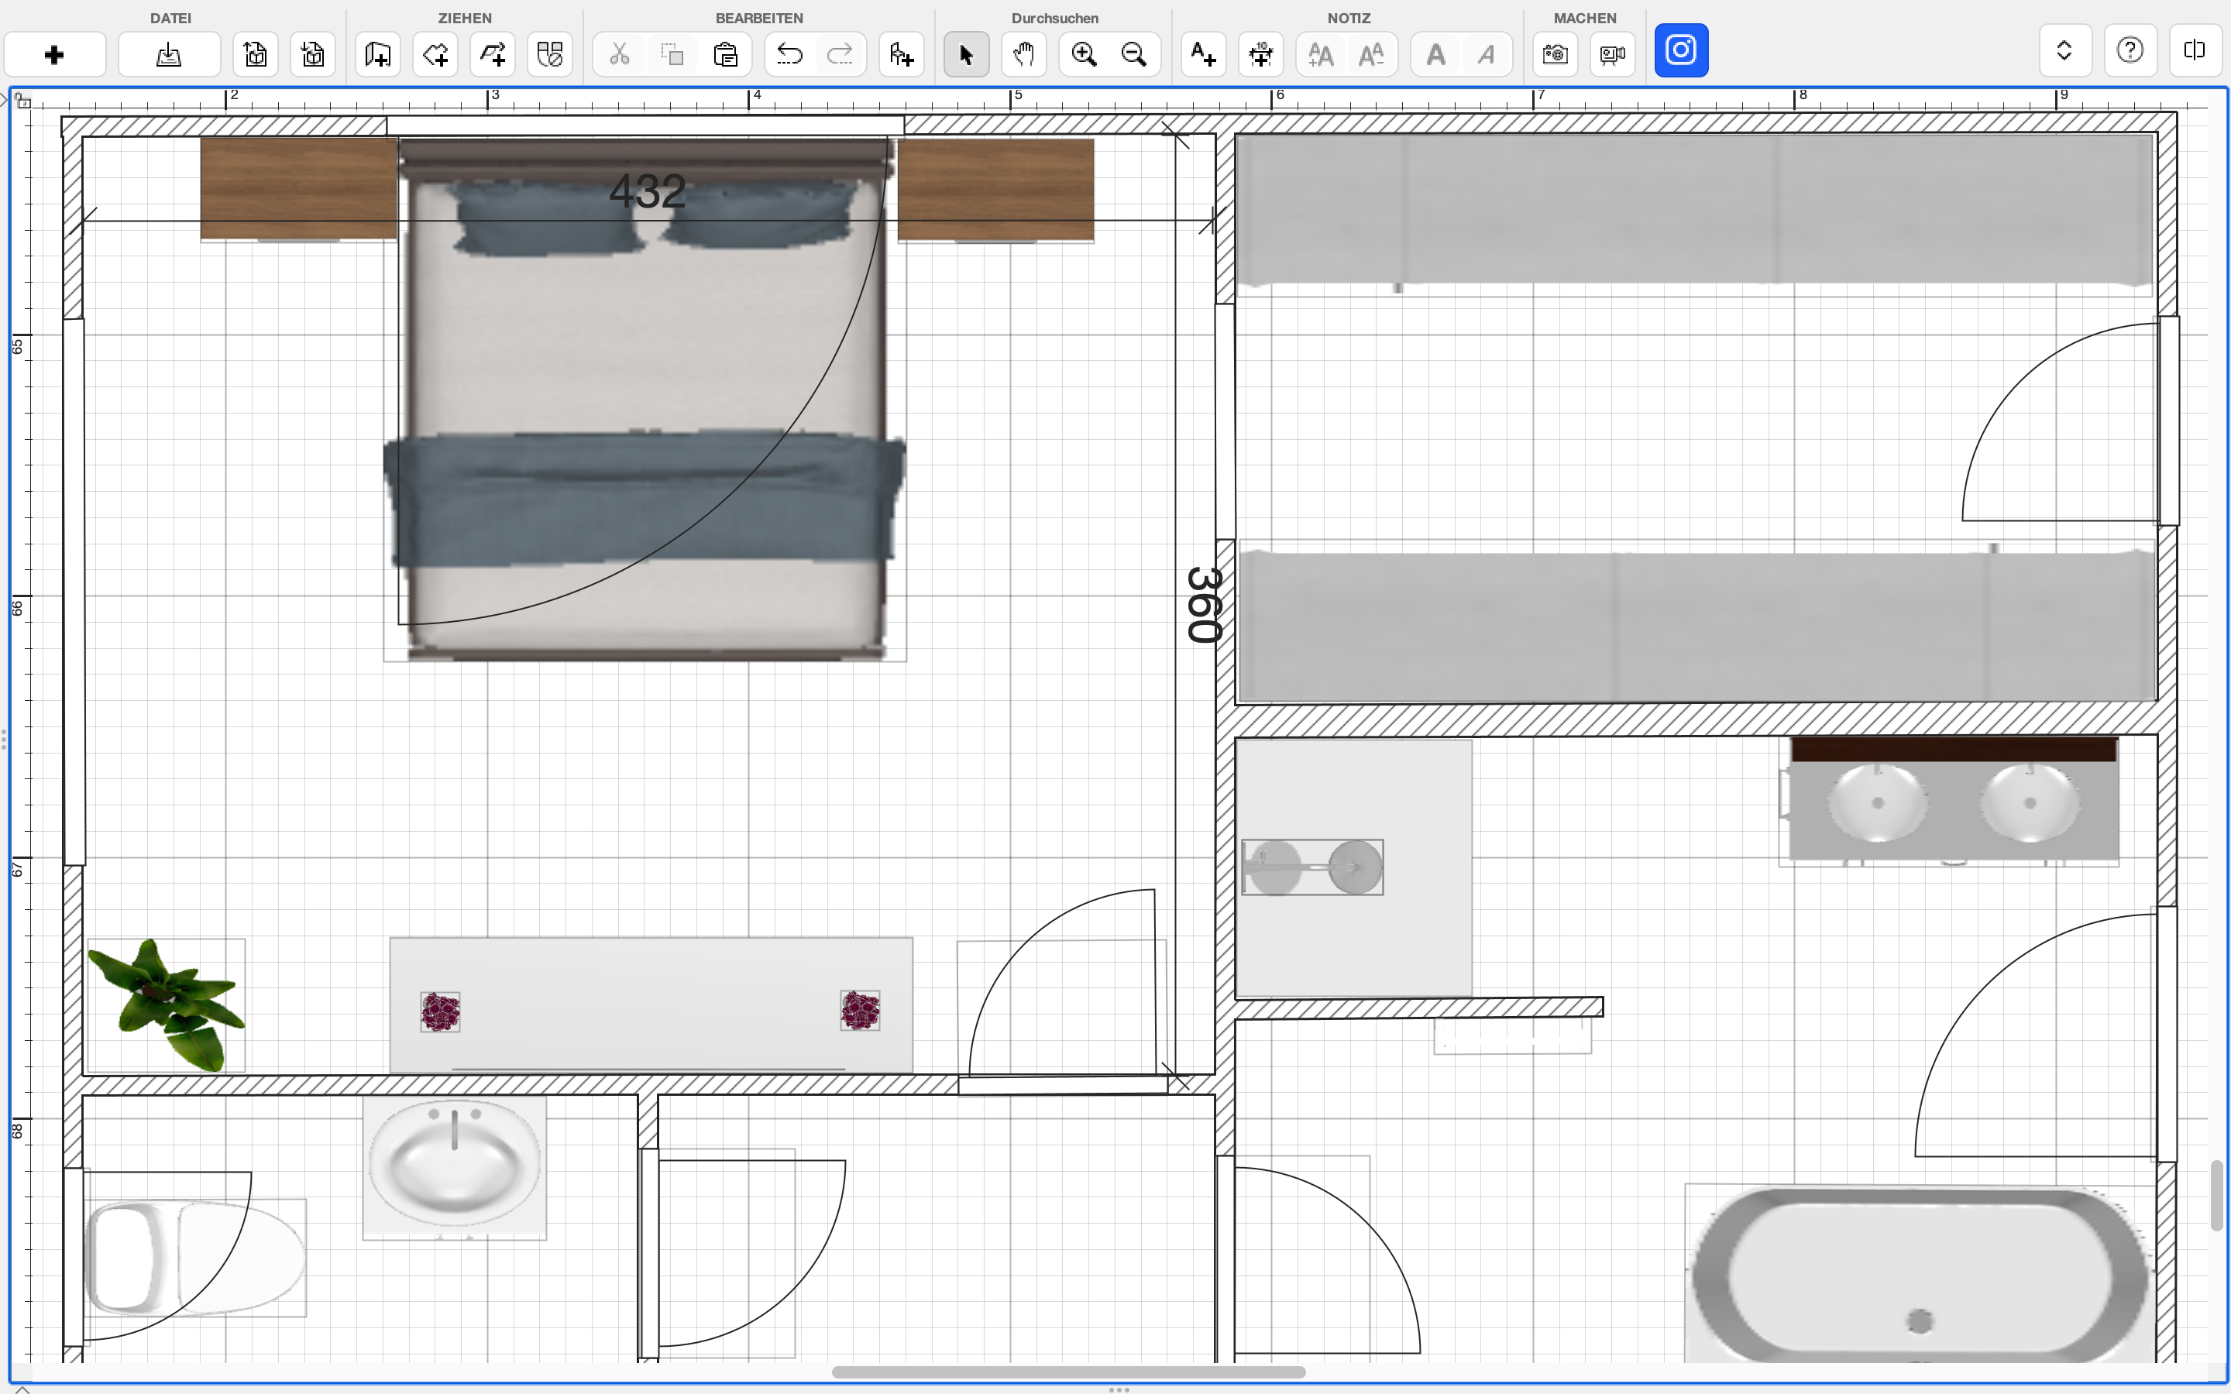Click the add room icon under ZIEHEN
Screen dimensions: 2231x1394
[378, 55]
